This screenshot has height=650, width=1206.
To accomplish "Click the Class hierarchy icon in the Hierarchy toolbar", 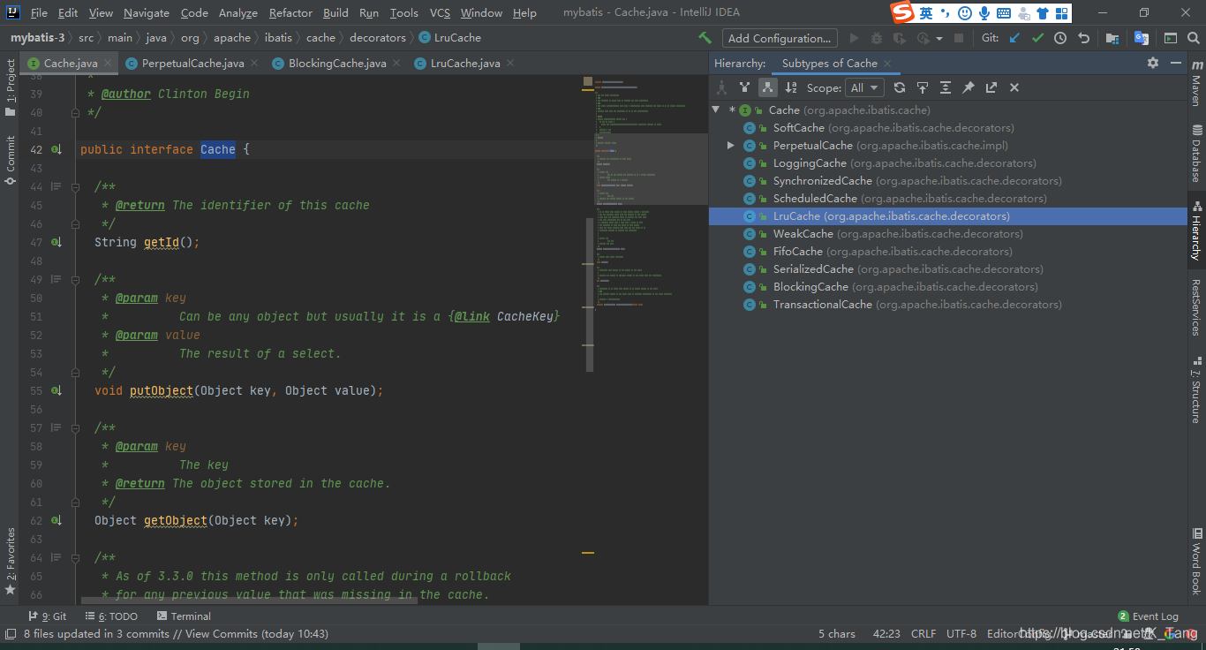I will pyautogui.click(x=722, y=87).
